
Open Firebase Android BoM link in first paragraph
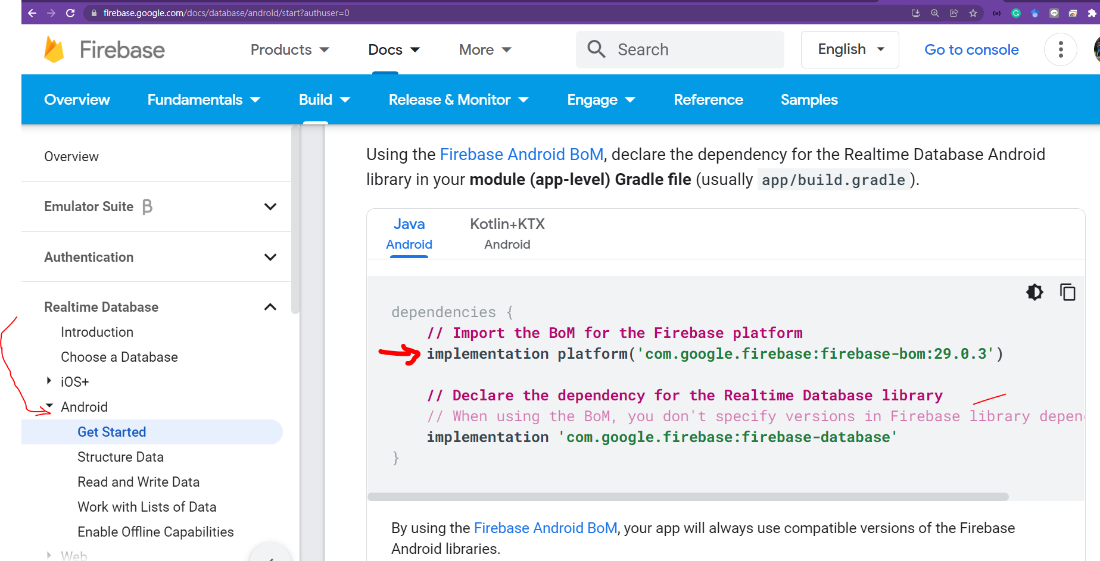click(x=521, y=154)
